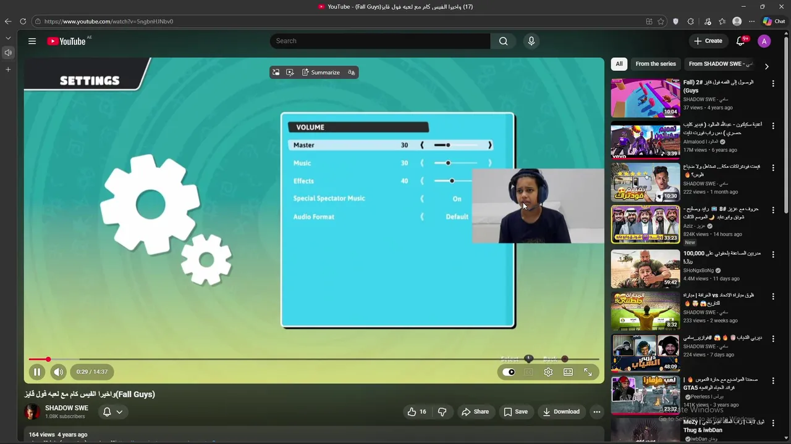The image size is (791, 444).
Task: Open browser settings and more menu
Action: [751, 22]
